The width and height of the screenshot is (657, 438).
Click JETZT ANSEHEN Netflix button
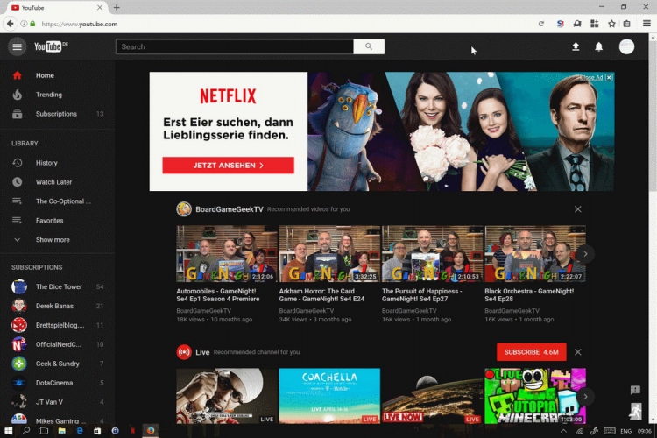click(x=229, y=166)
